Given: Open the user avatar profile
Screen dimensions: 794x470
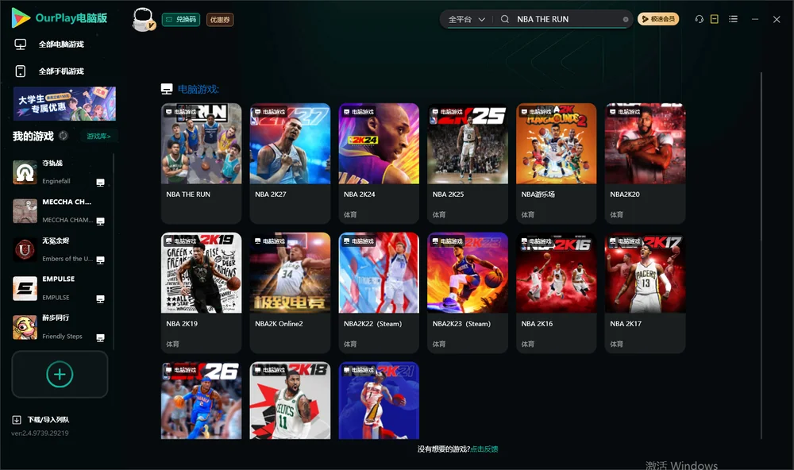Looking at the screenshot, I should point(143,20).
